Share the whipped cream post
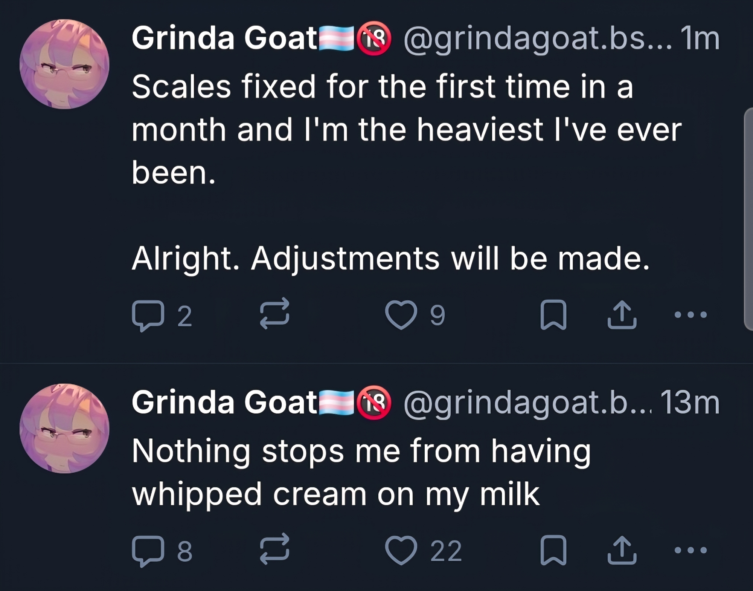Screen dimensions: 753x591 [622, 550]
